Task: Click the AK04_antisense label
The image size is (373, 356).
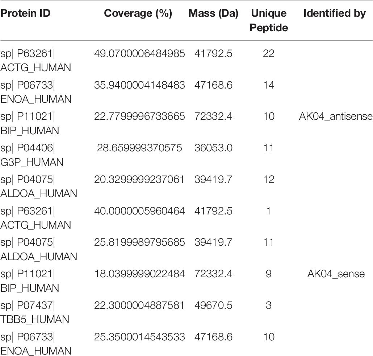Action: tap(336, 116)
